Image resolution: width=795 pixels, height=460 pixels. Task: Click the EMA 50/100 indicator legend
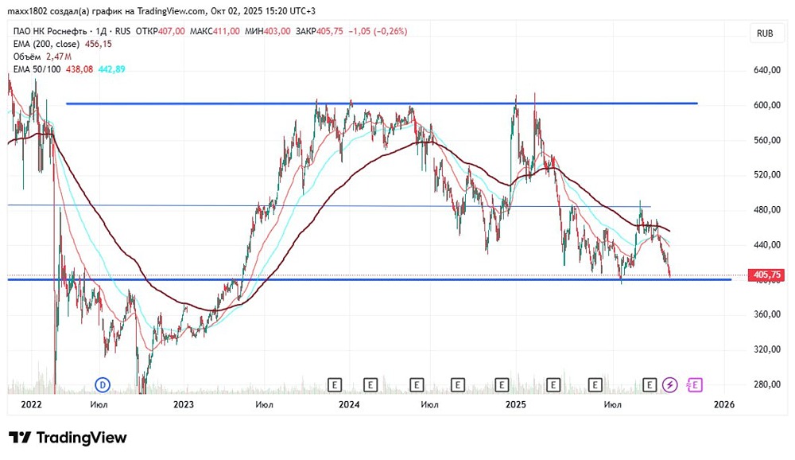(37, 69)
